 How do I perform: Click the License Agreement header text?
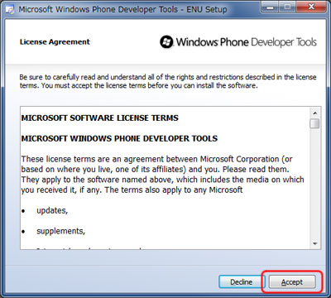(x=55, y=42)
